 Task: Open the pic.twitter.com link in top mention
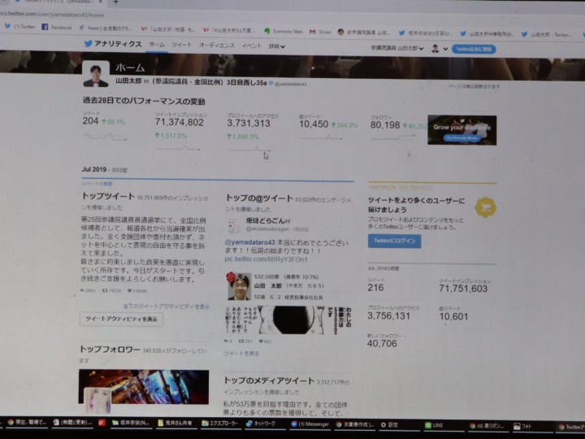click(x=266, y=259)
